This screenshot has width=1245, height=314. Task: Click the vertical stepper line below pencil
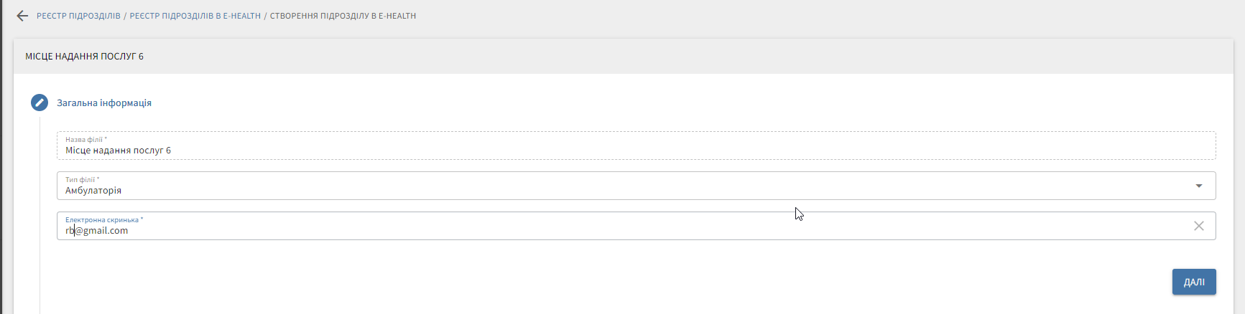point(40,215)
